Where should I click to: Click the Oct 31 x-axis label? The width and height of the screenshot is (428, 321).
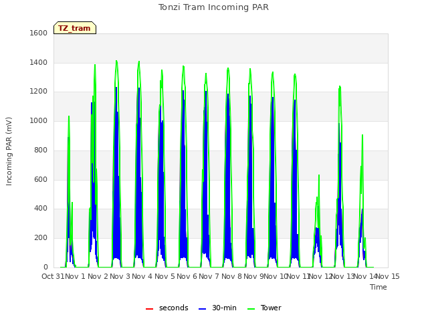(x=53, y=276)
